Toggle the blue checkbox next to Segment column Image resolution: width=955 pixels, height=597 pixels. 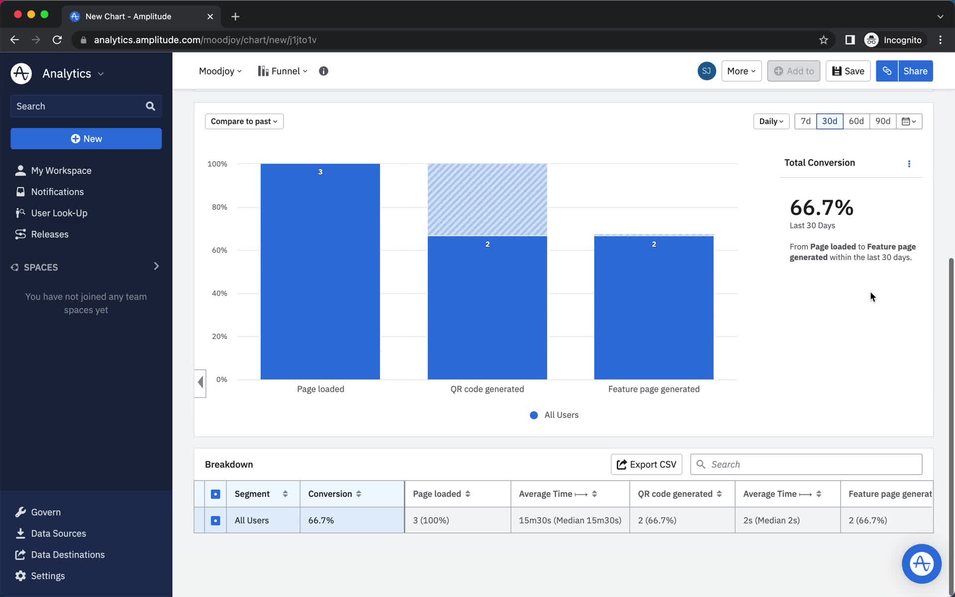[215, 494]
